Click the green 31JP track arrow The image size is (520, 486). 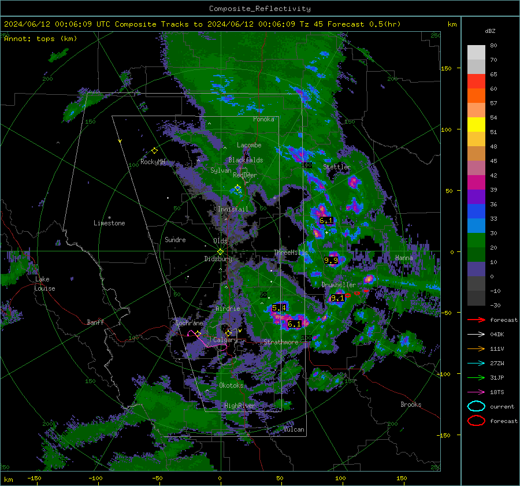(x=476, y=377)
